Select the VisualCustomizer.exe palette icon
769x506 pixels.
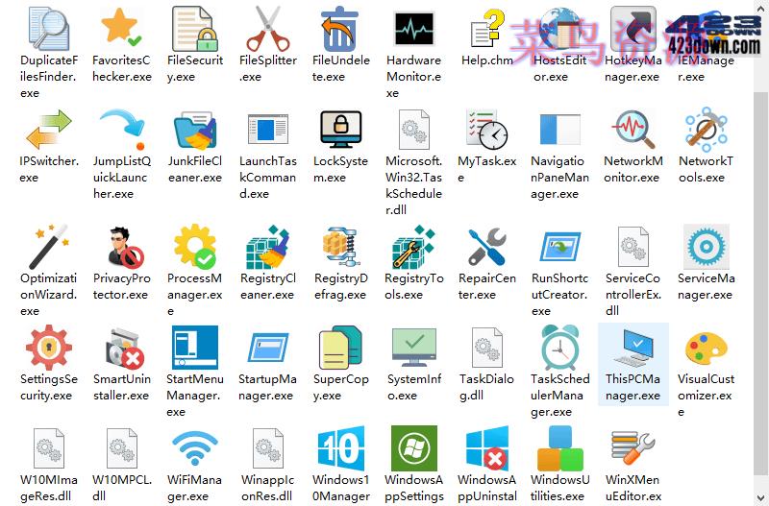[707, 349]
